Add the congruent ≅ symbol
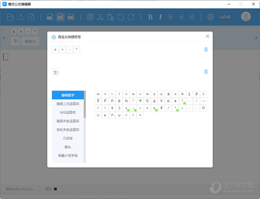Screen dimensions: 260x199 click(168, 94)
